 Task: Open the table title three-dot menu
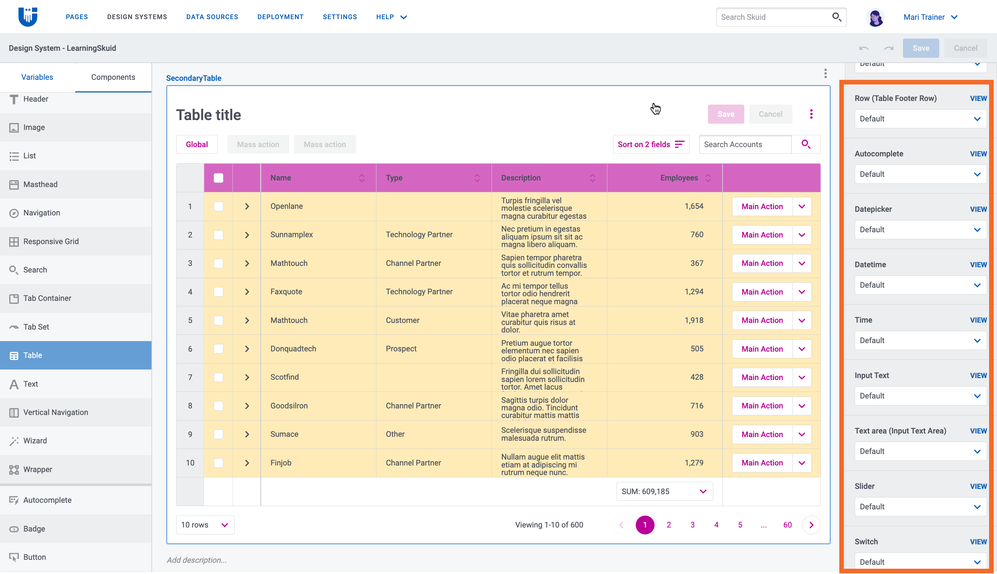(811, 114)
